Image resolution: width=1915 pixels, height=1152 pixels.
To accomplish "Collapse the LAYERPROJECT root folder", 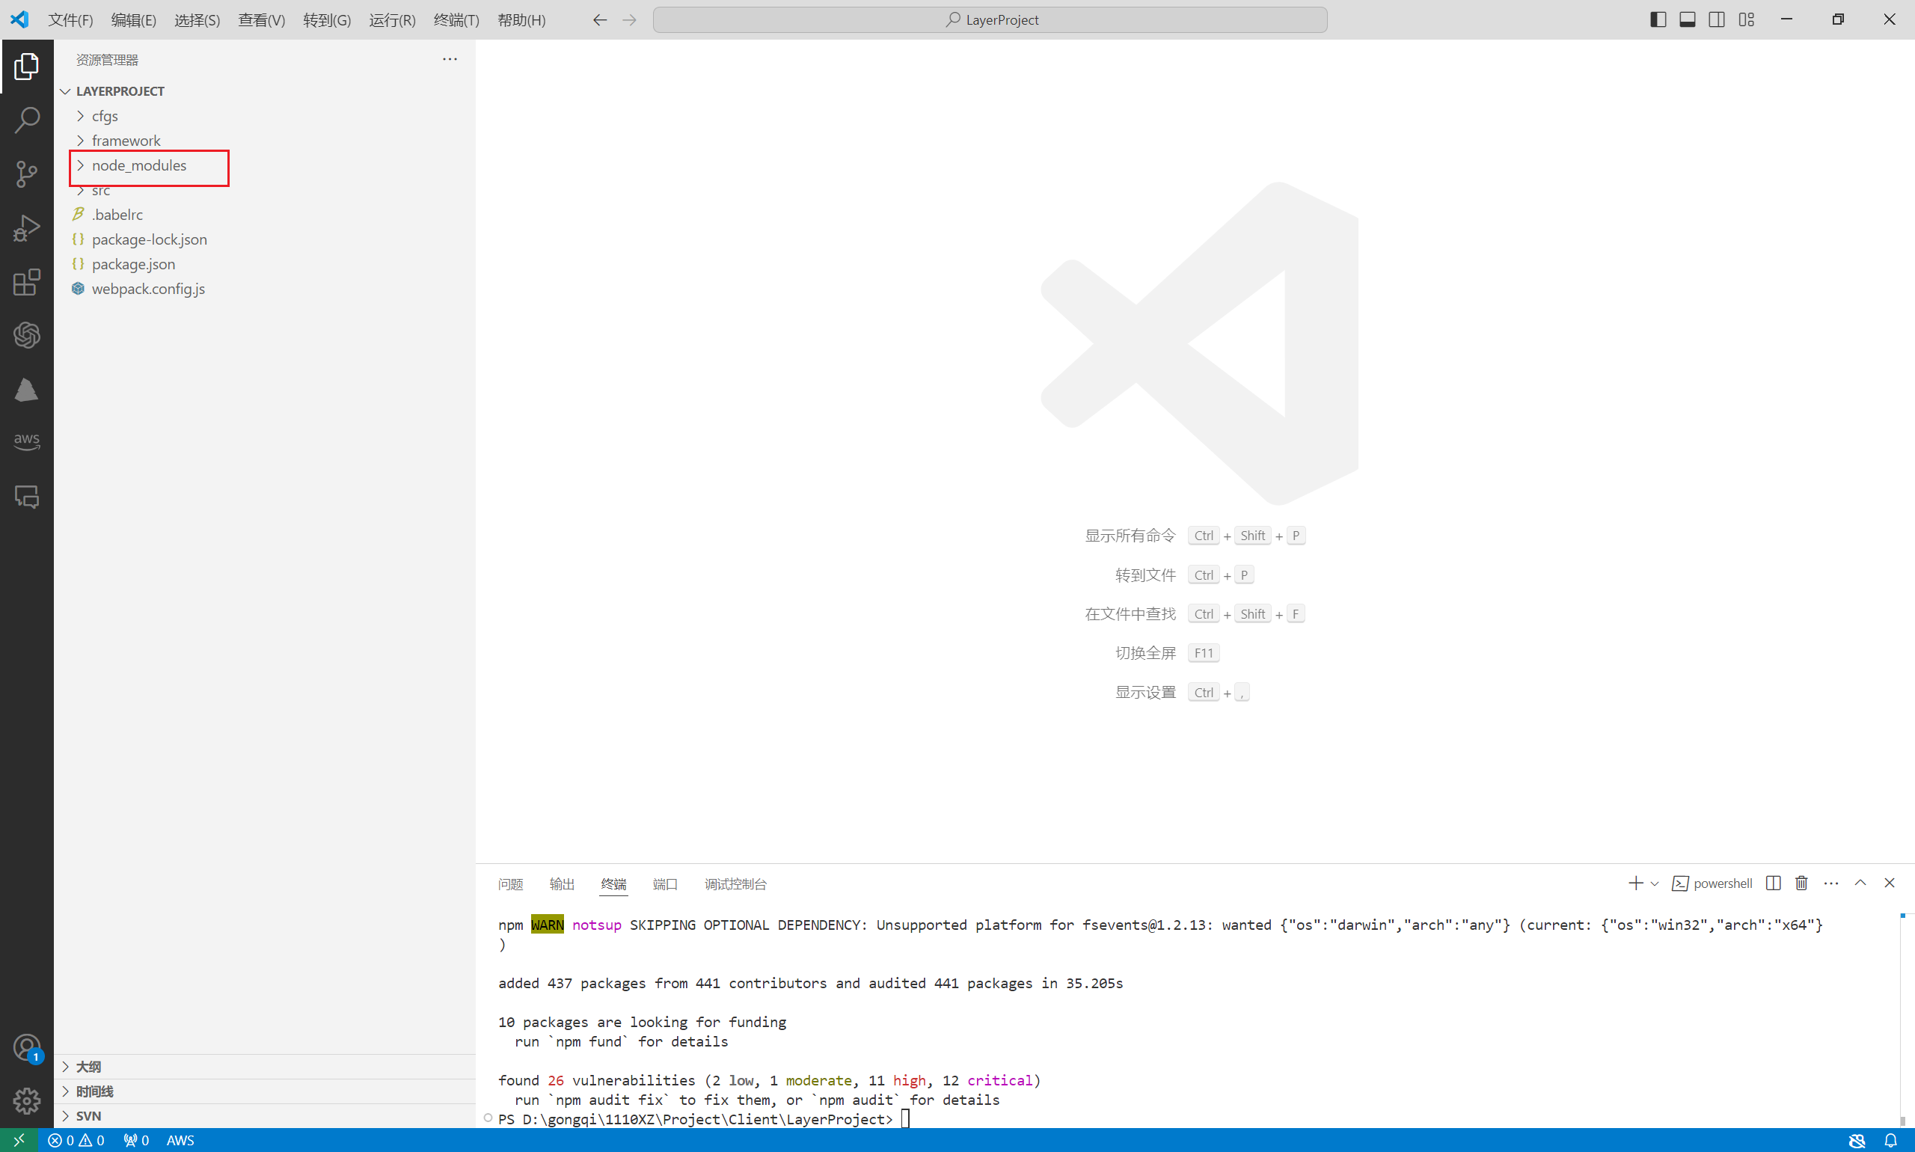I will tap(266, 91).
